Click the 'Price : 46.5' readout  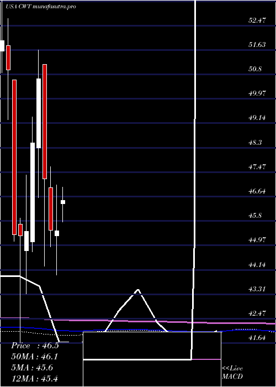[35, 346]
